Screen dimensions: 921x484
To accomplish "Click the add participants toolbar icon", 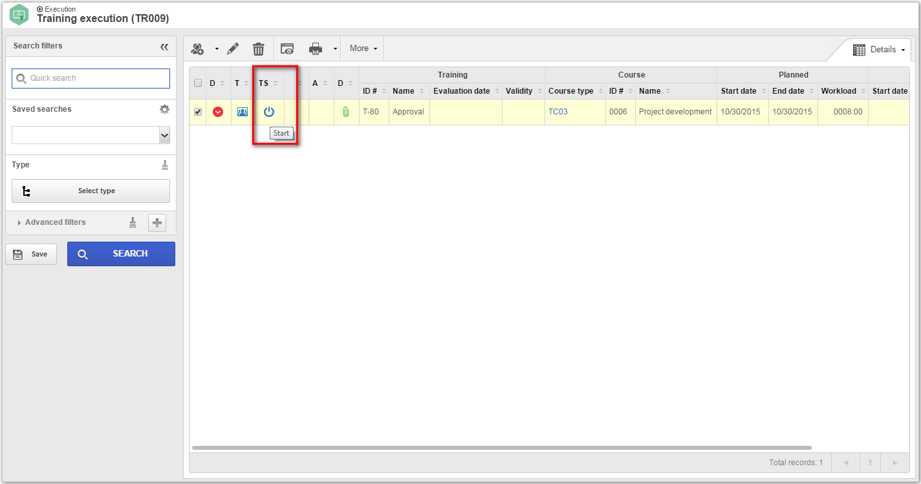I will click(x=197, y=48).
